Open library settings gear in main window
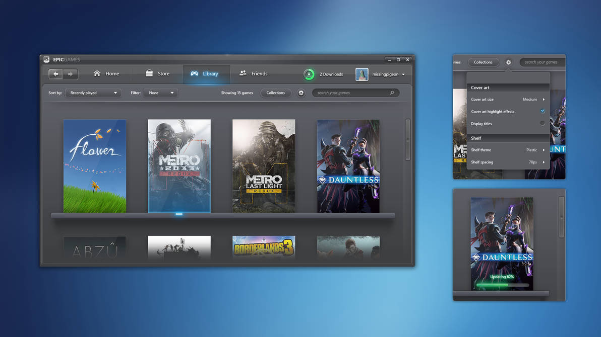This screenshot has height=337, width=601. [x=302, y=93]
